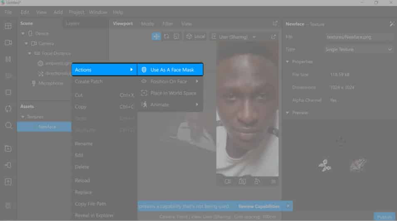The height and width of the screenshot is (221, 397).
Task: Click the restart loop icon in sidebar
Action: (x=8, y=109)
